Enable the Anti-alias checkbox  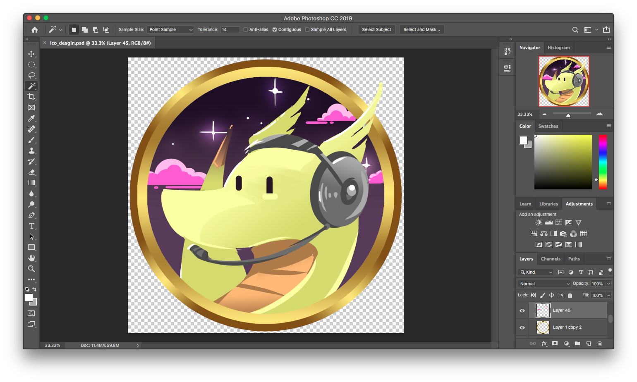[246, 30]
